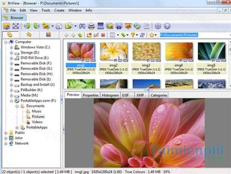Open the Favorites star dropdown arrow

(156, 35)
